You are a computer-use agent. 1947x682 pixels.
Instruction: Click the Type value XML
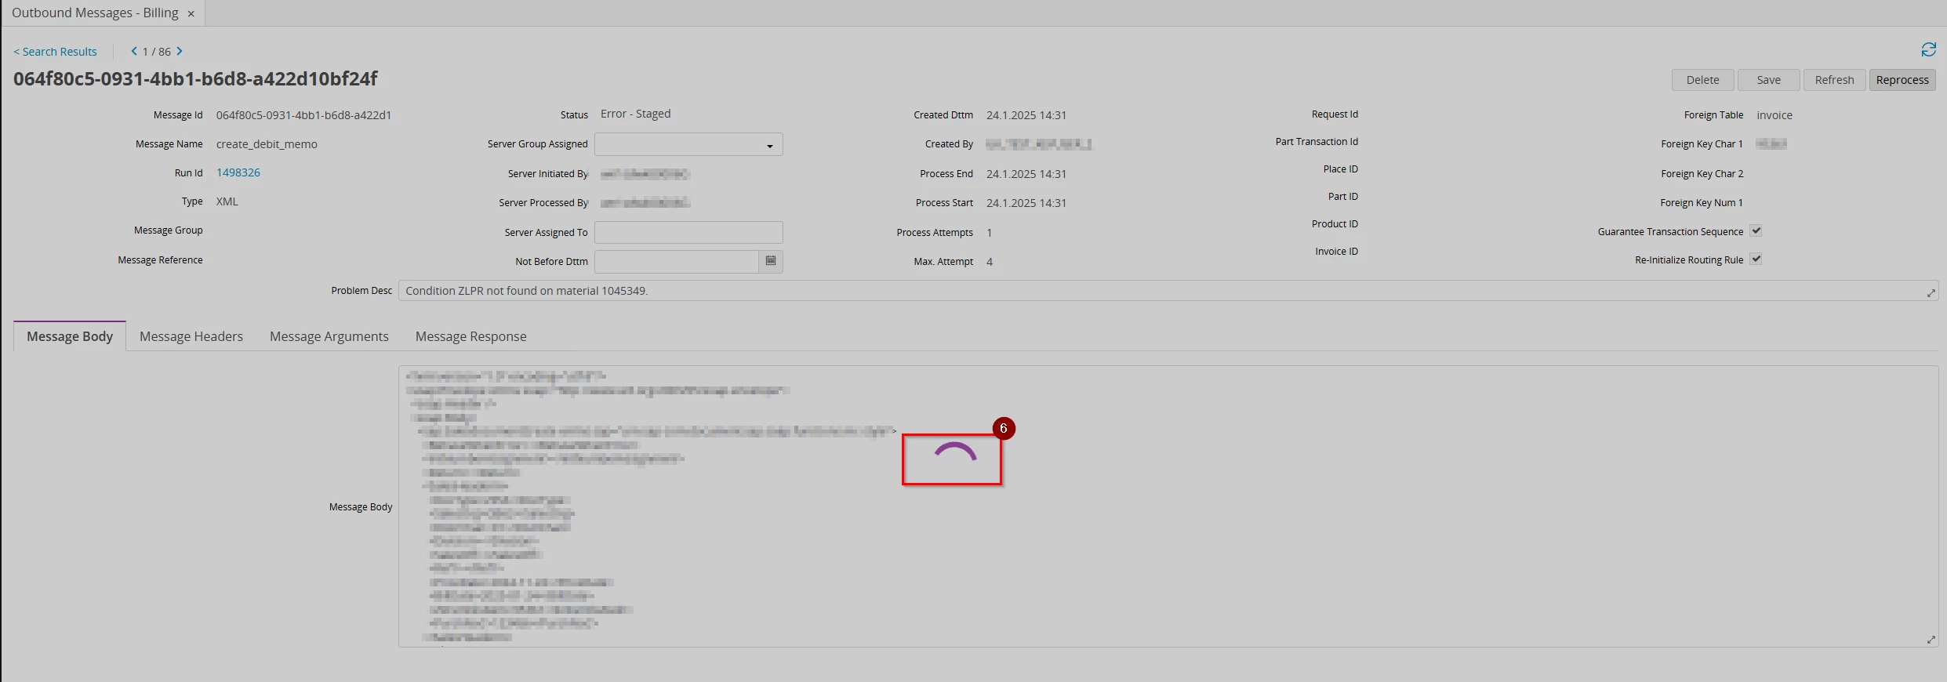pos(227,201)
